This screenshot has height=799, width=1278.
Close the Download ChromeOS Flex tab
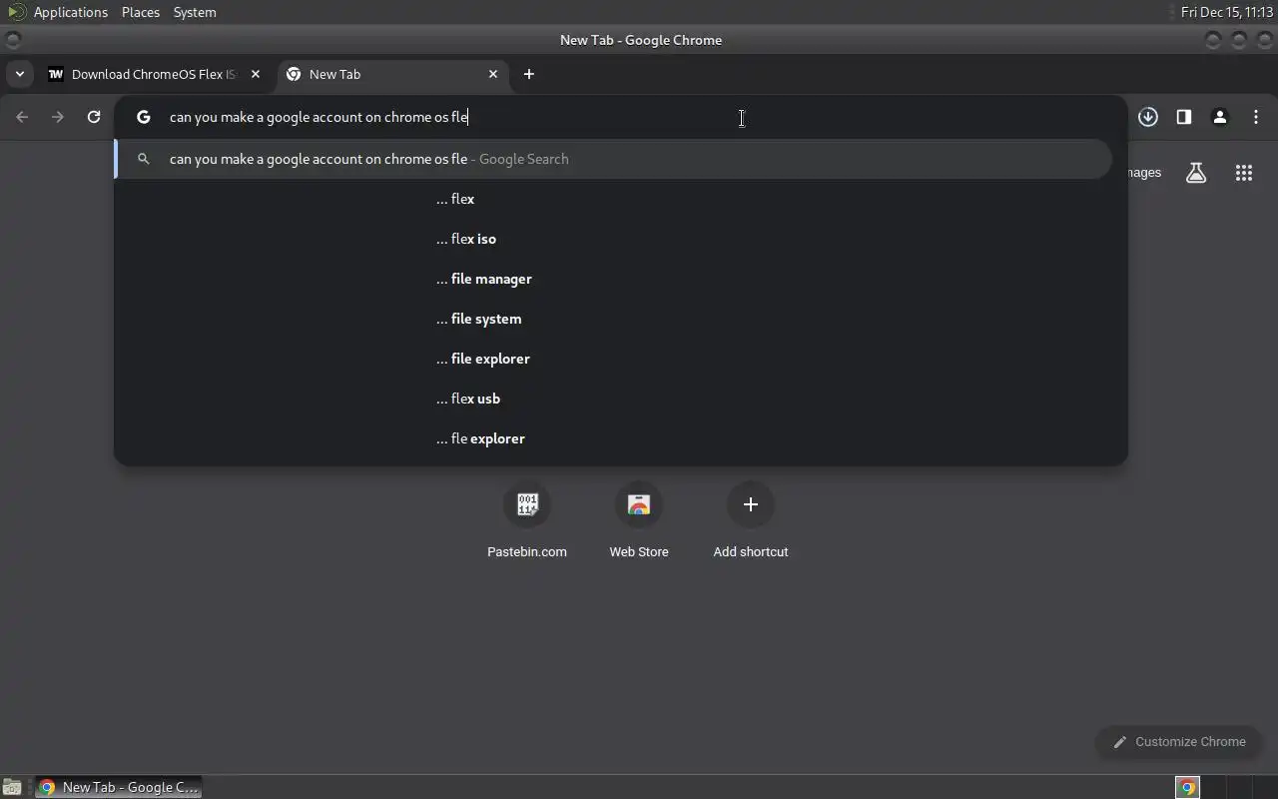tap(256, 74)
